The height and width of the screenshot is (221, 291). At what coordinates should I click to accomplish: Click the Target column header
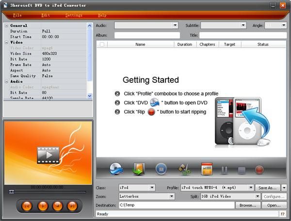[x=229, y=44]
